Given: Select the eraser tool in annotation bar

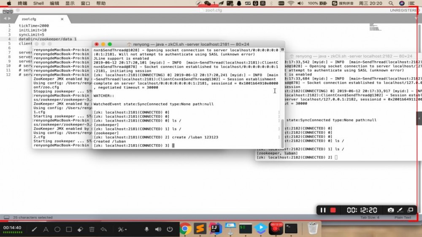Looking at the screenshot, I should pyautogui.click(x=80, y=229).
